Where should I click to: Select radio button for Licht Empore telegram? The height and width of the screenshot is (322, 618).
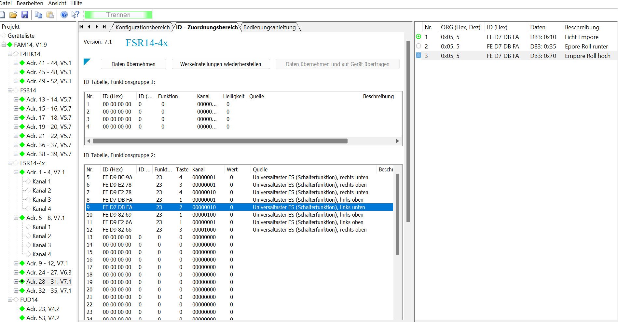419,37
